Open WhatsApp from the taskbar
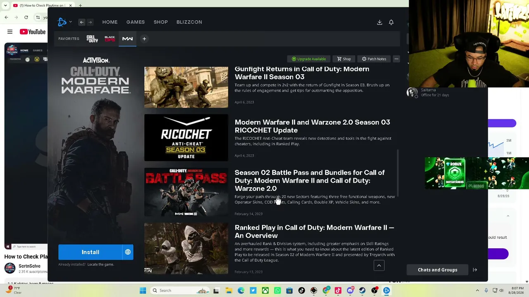 277,290
